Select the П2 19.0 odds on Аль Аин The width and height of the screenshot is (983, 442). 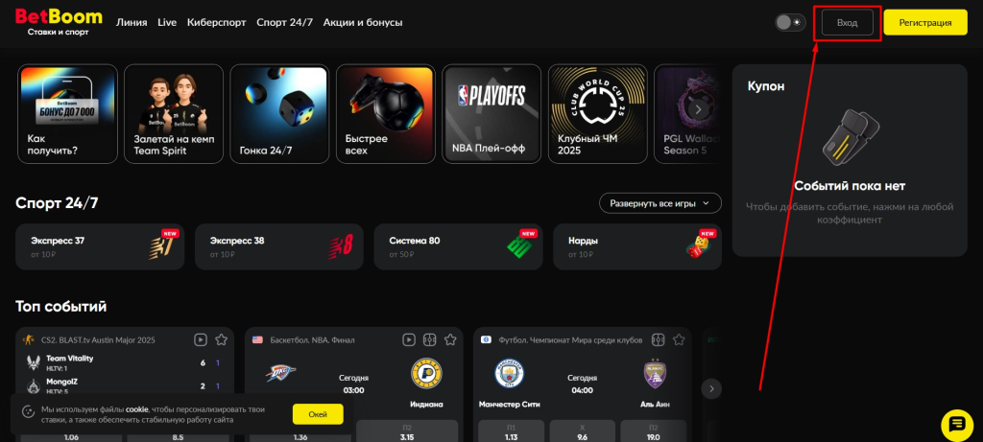pos(654,432)
